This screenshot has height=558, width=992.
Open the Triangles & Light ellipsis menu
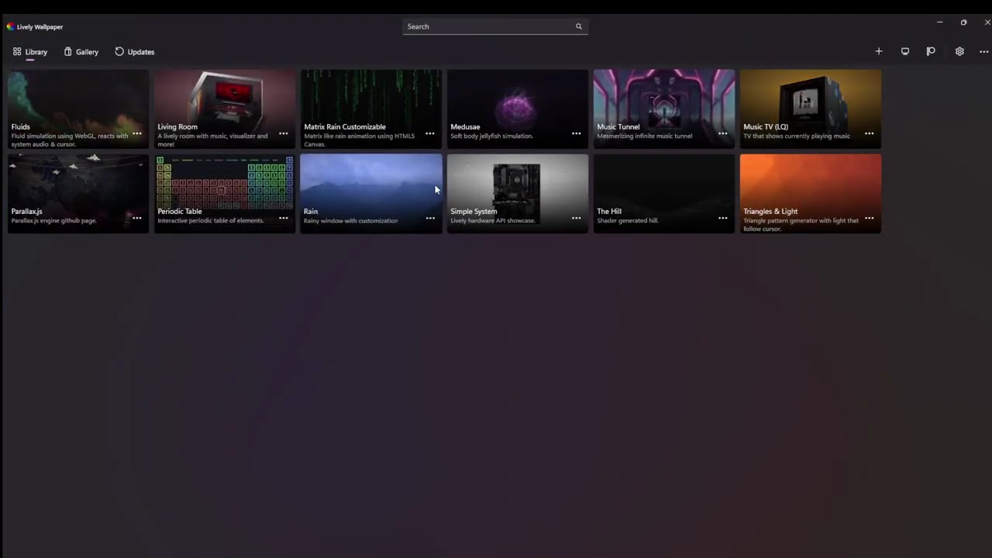[870, 218]
